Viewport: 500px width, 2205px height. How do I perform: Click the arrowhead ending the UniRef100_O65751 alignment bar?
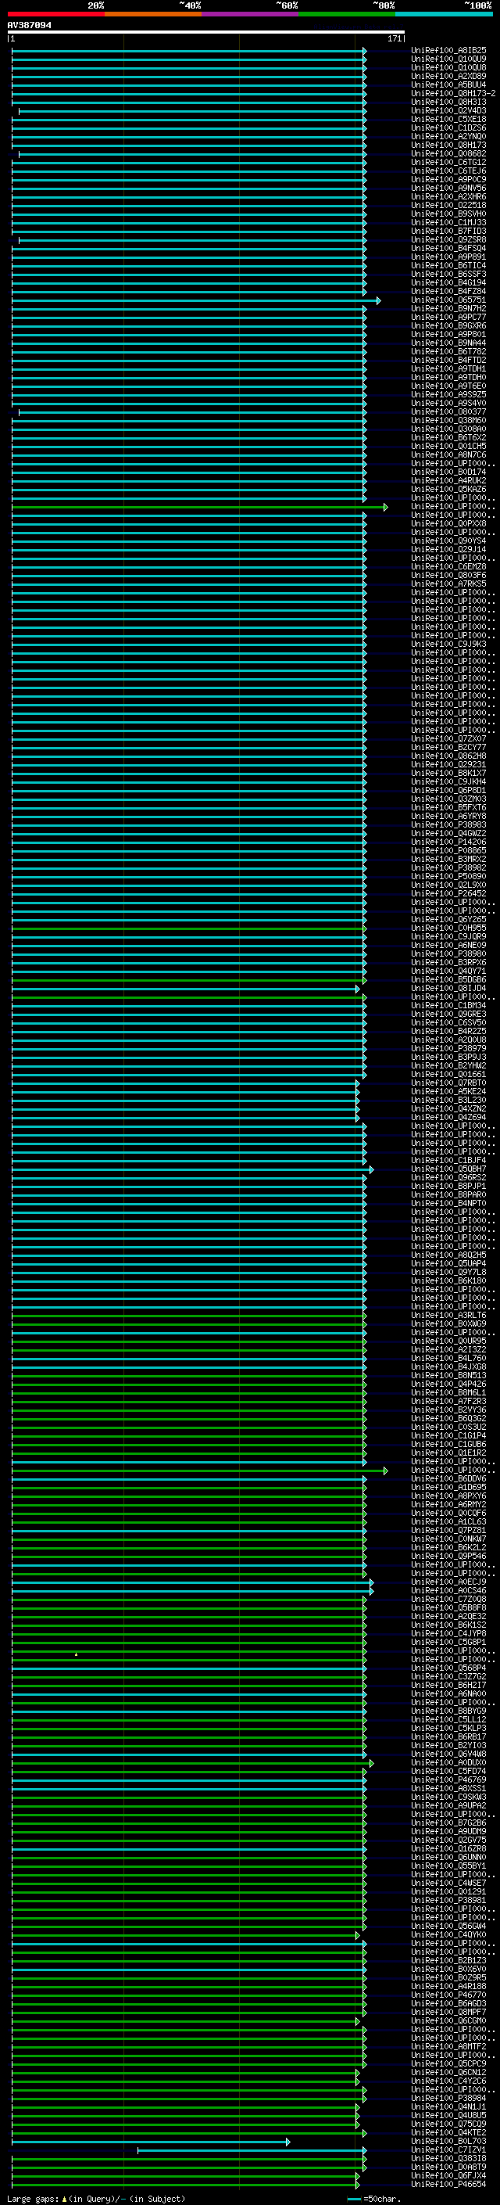(378, 300)
